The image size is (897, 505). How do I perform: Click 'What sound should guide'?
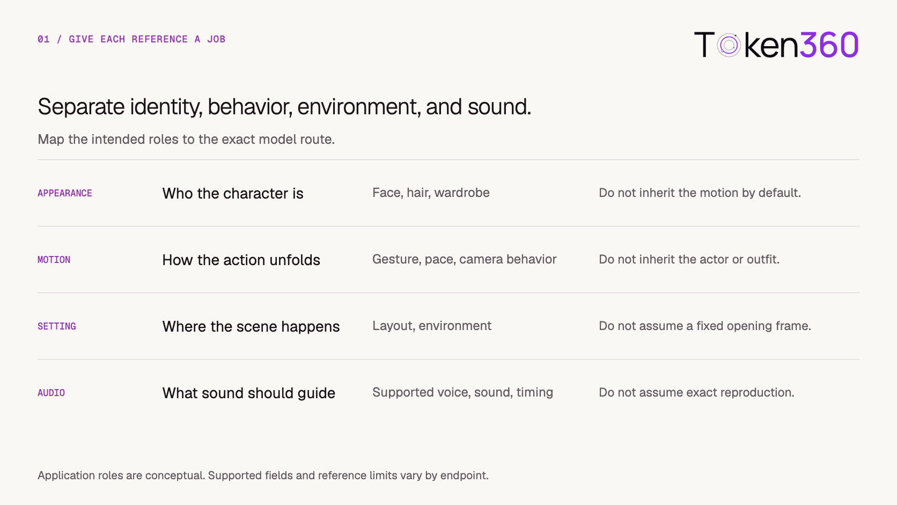pos(249,393)
